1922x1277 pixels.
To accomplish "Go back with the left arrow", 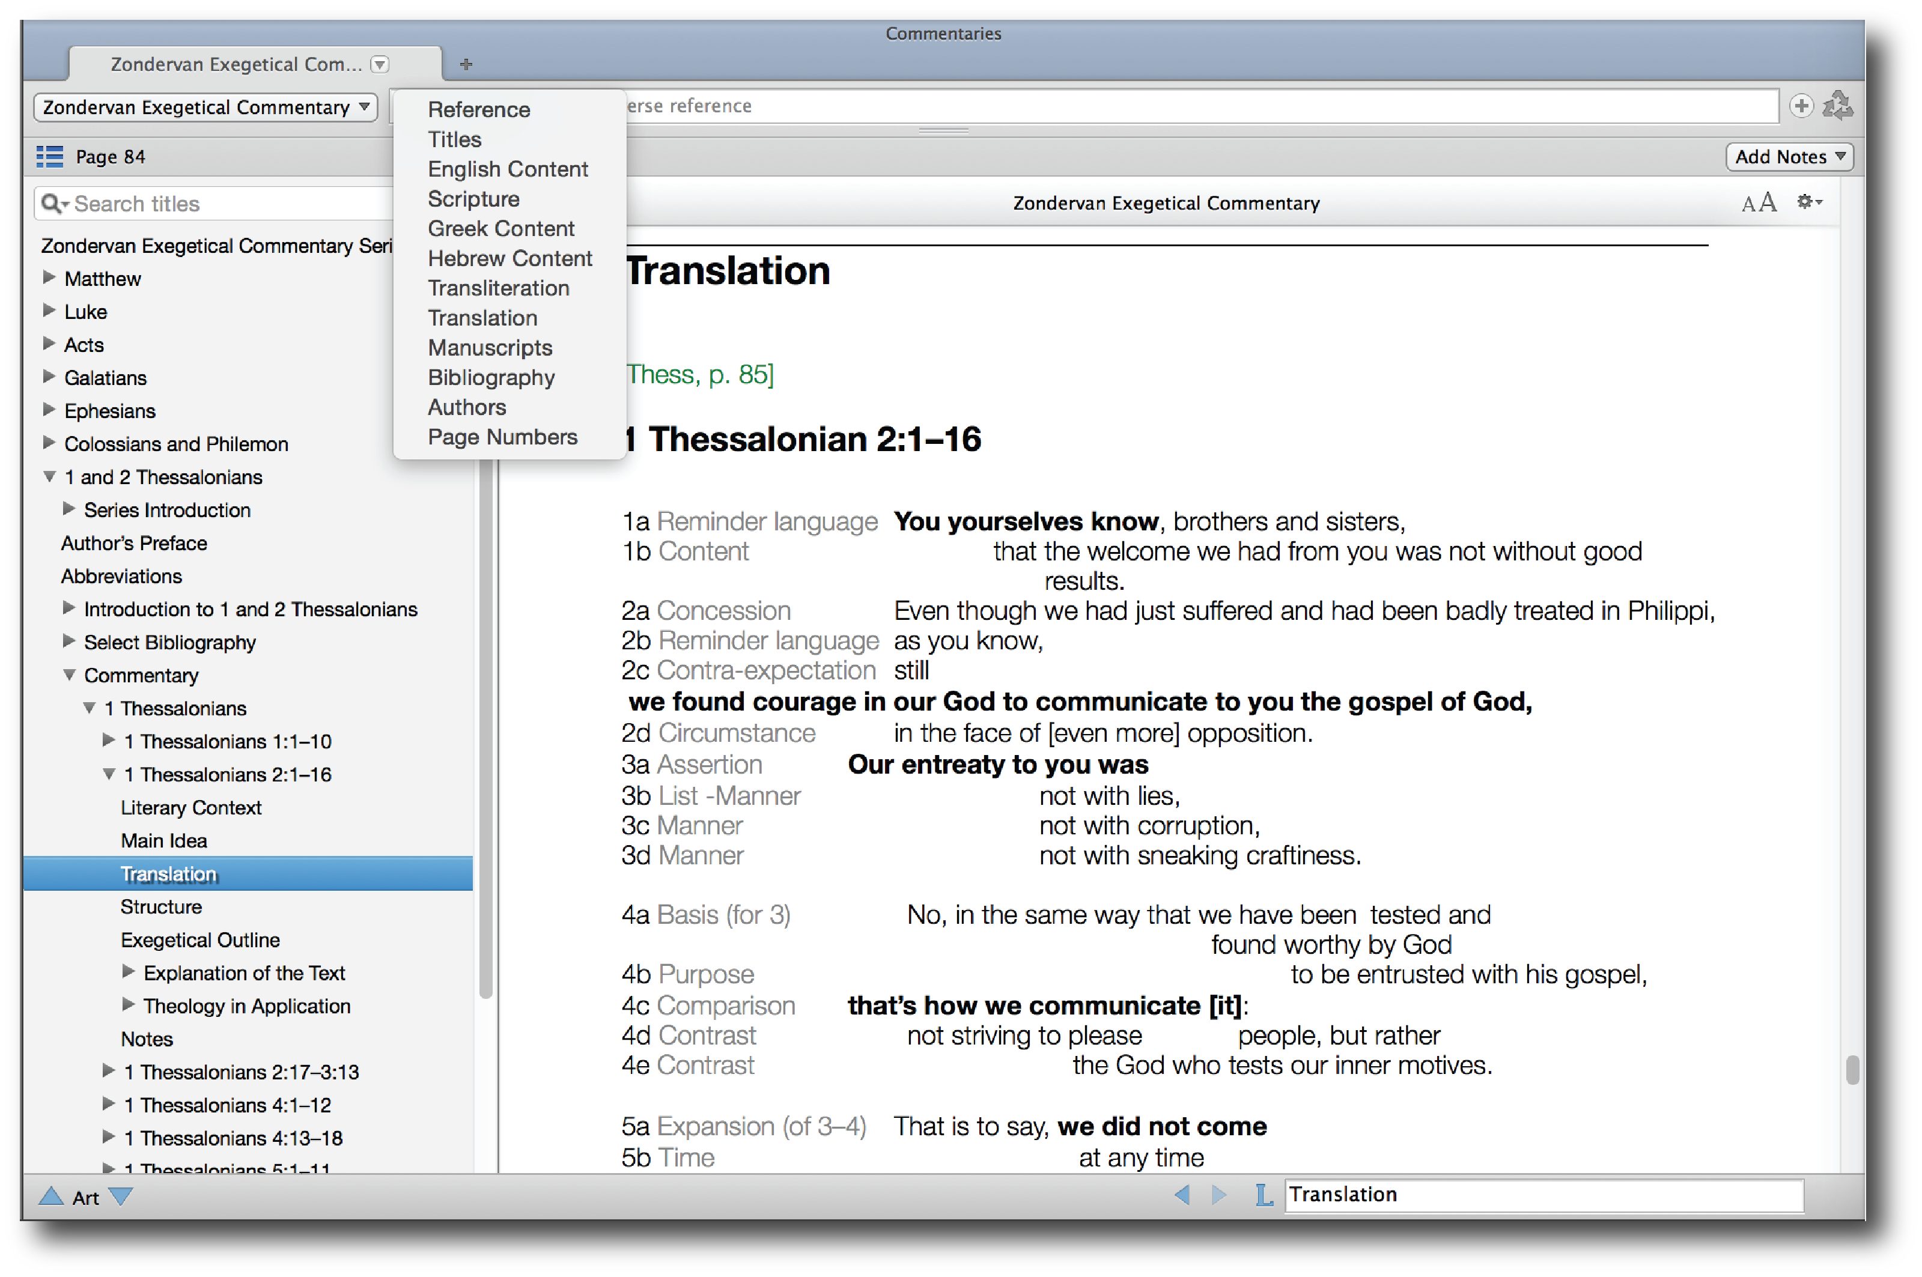I will [x=1182, y=1195].
